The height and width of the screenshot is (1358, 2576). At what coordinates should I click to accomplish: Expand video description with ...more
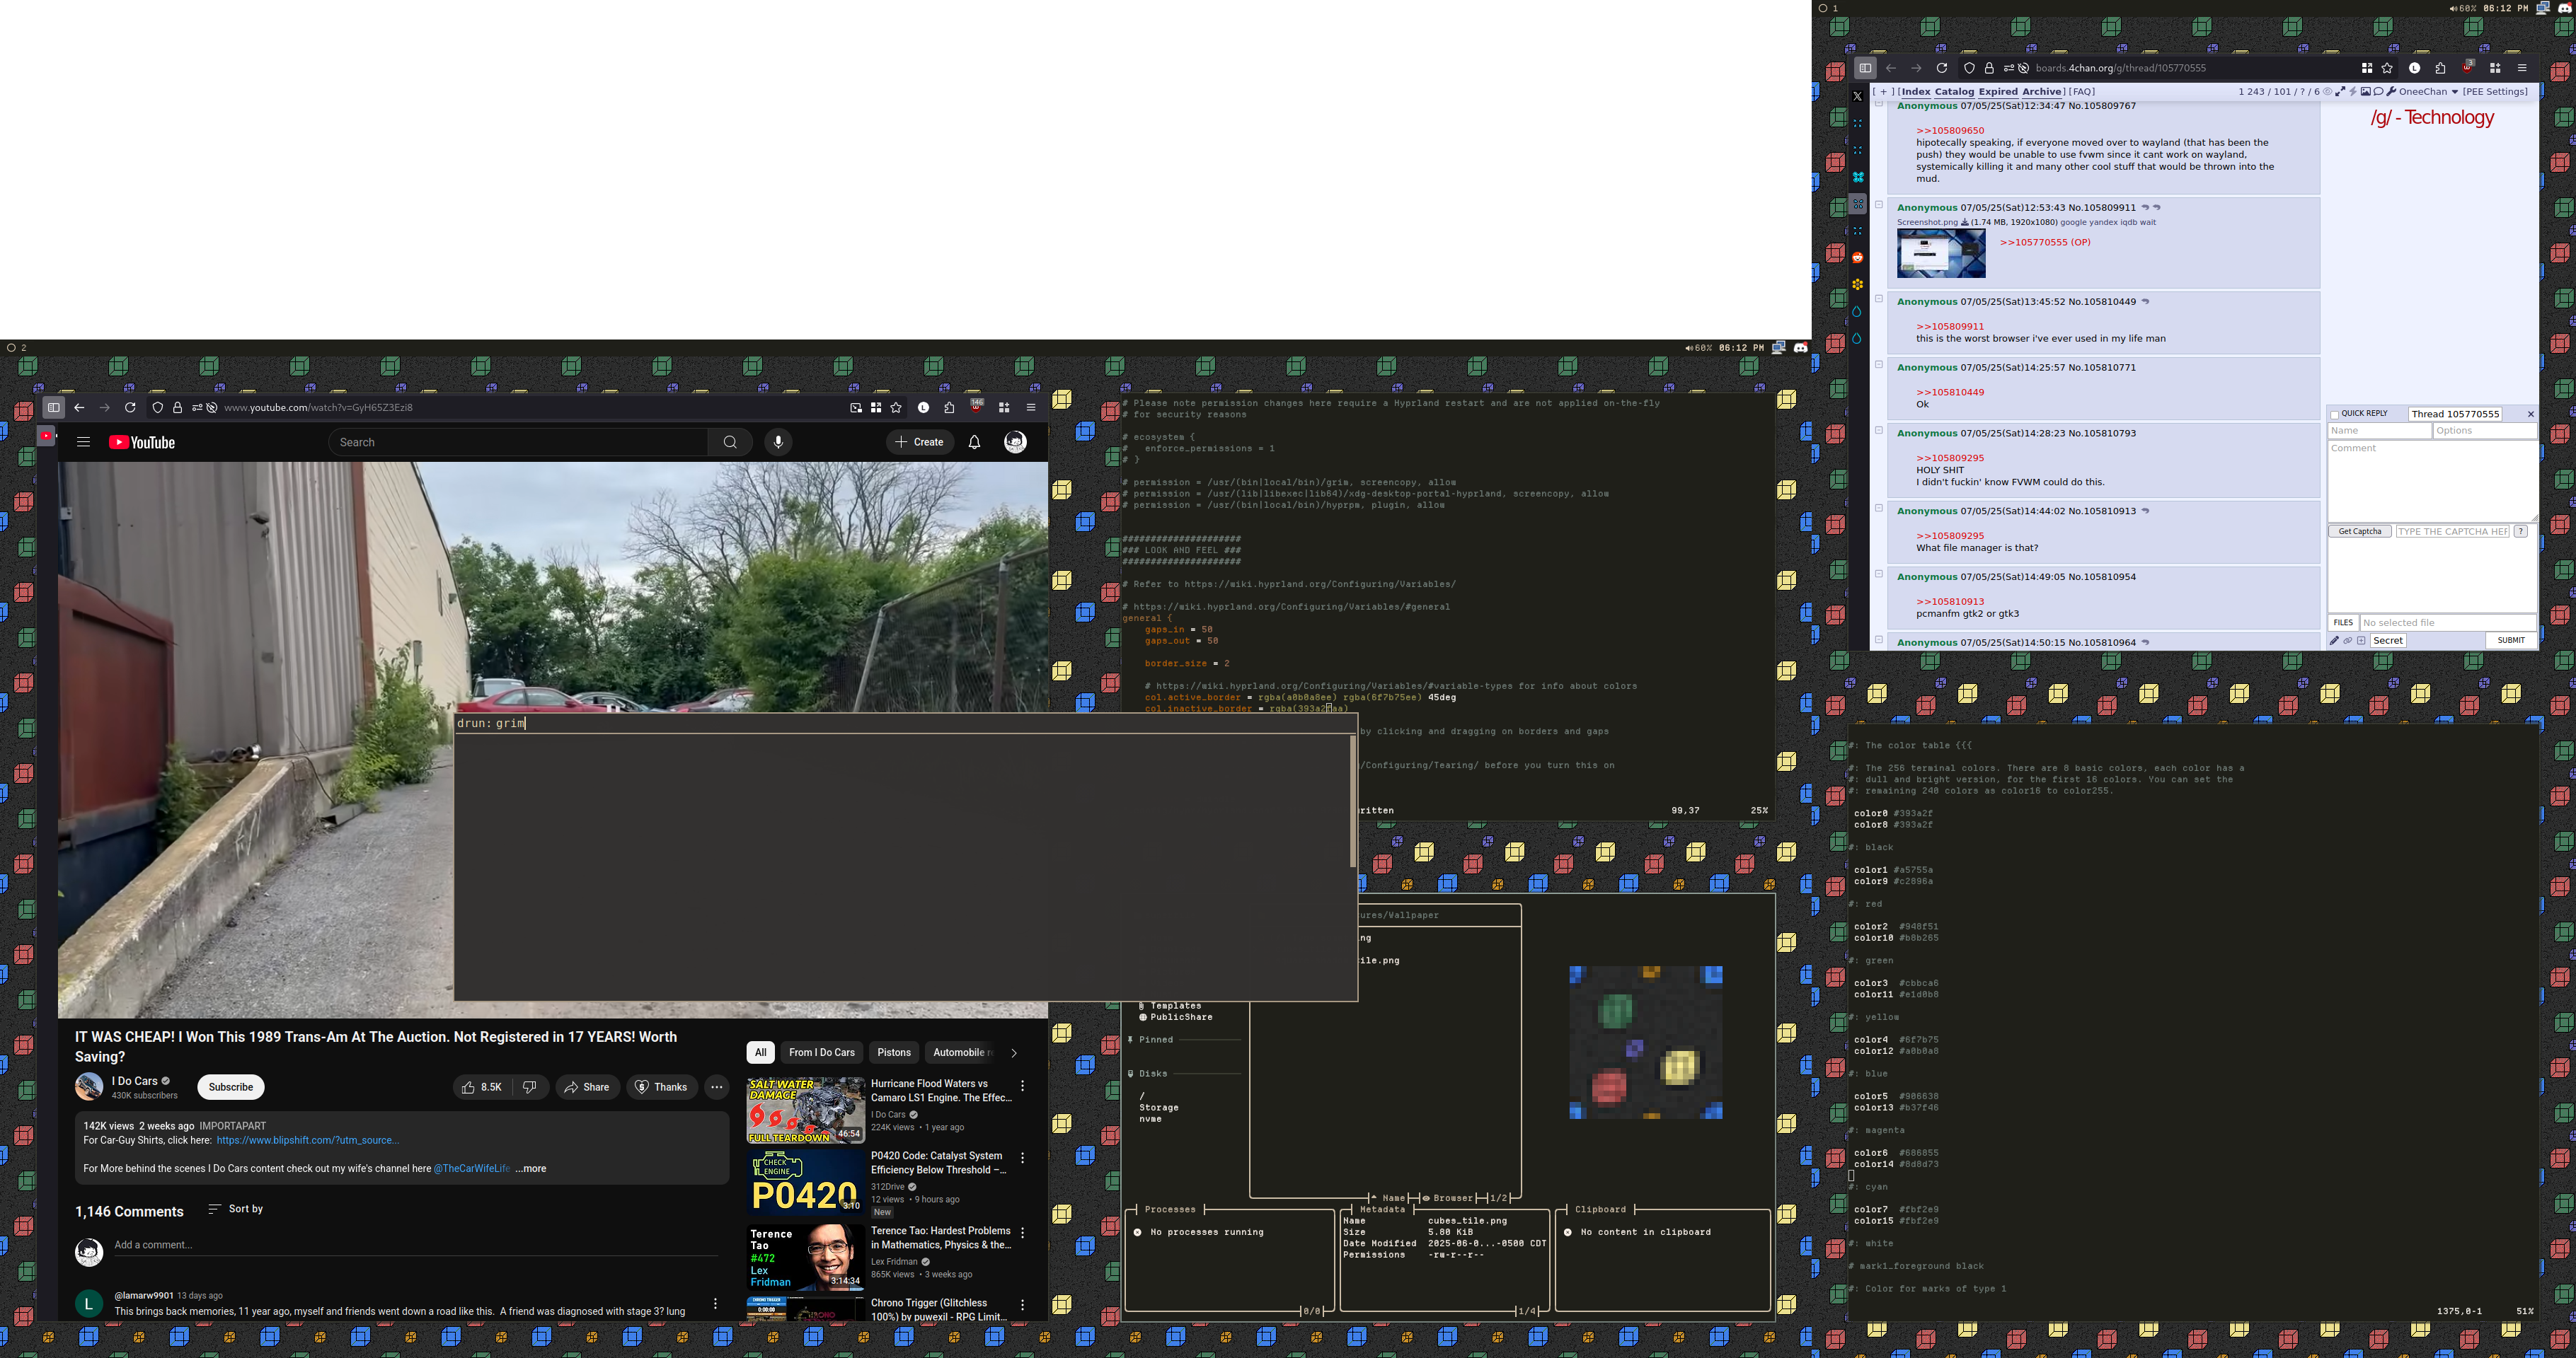point(531,1168)
